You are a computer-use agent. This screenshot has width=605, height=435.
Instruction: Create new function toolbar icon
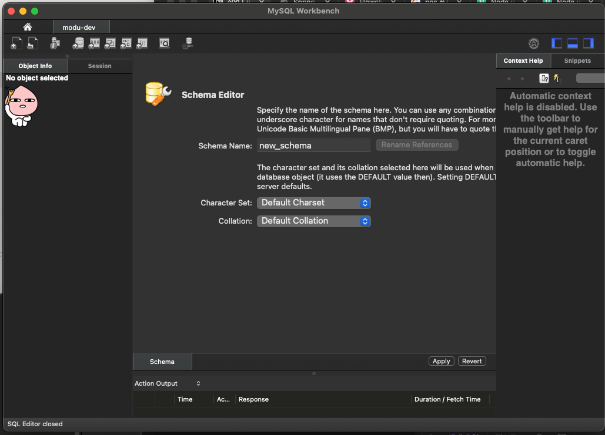[142, 43]
